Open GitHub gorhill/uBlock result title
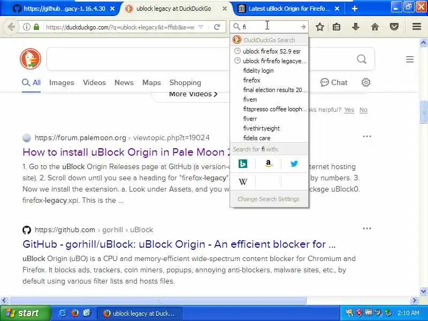This screenshot has height=321, width=428. pos(179,244)
